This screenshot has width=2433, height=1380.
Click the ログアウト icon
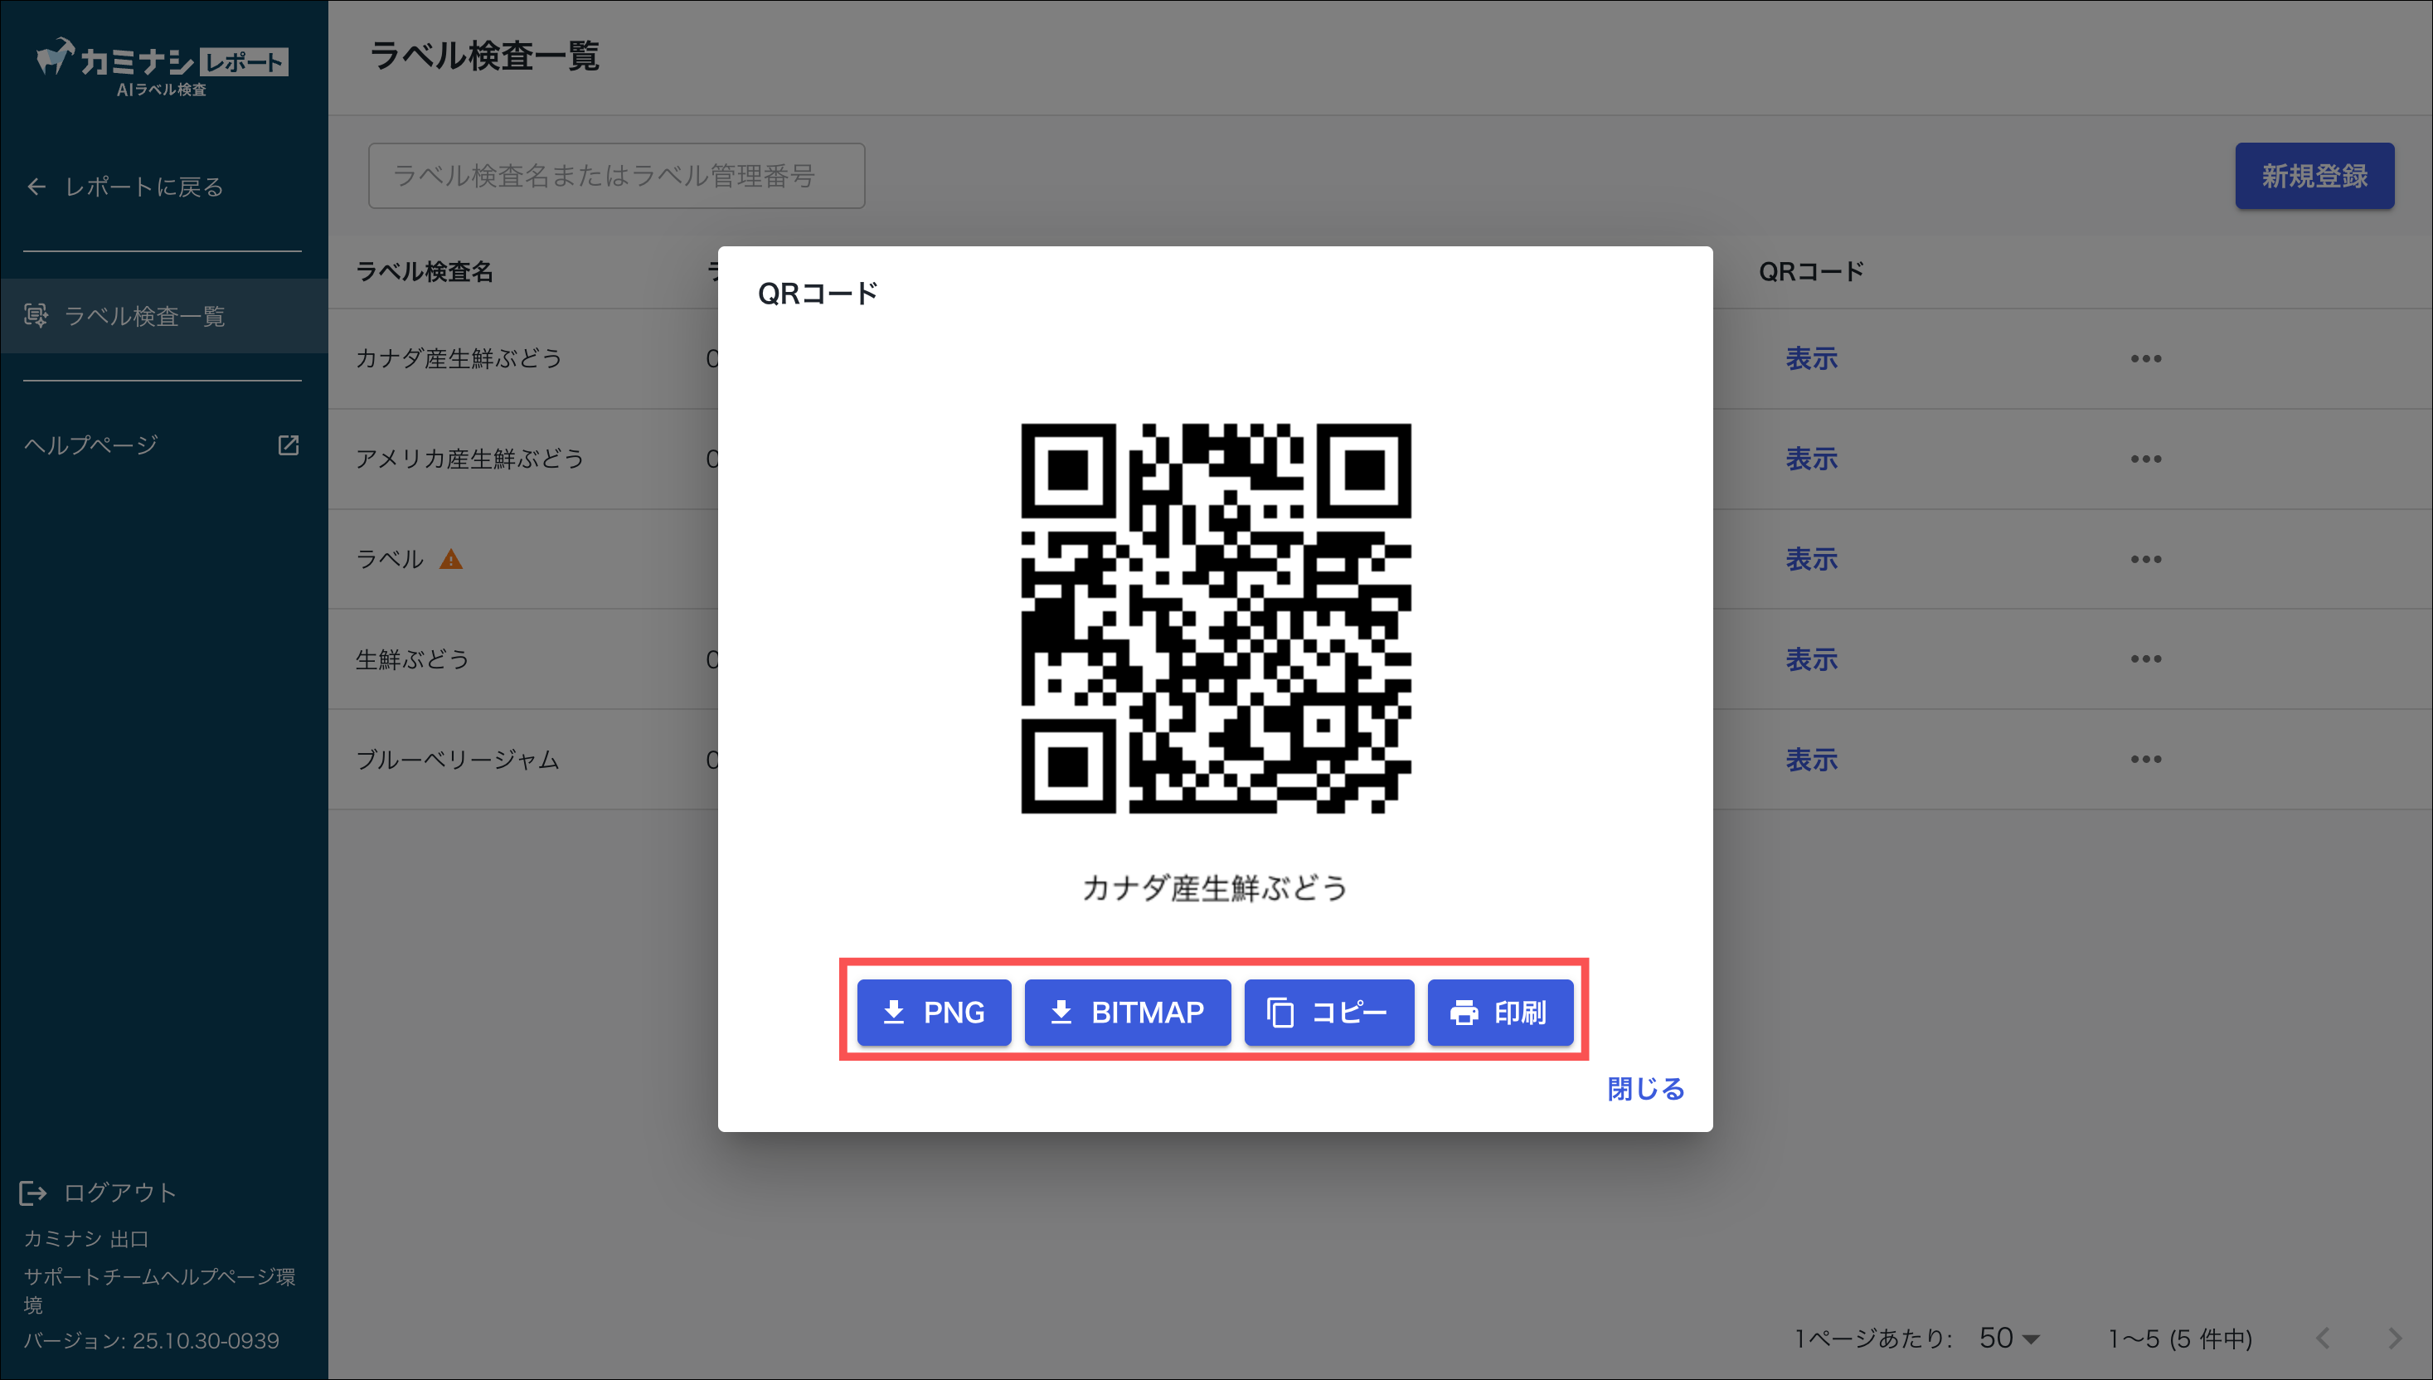coord(33,1193)
